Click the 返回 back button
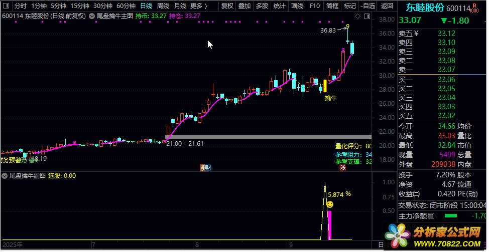This screenshot has height=252, width=489. tap(387, 6)
